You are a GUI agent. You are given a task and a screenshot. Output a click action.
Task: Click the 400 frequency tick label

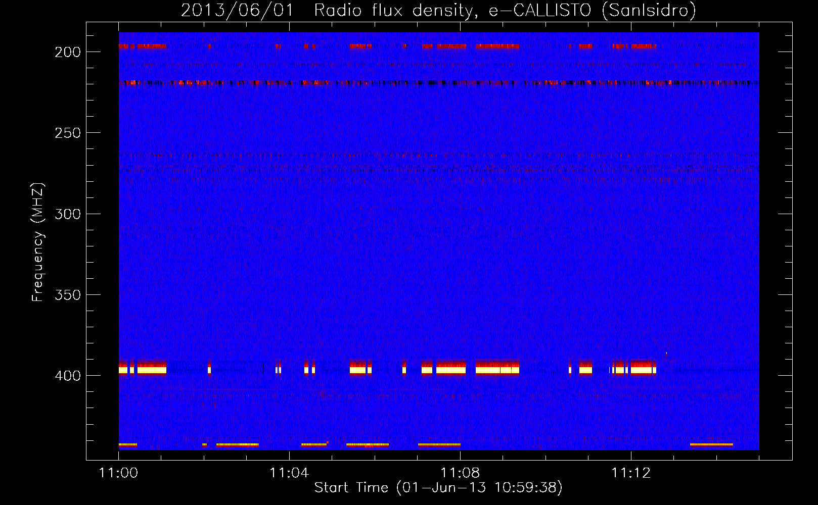point(68,376)
